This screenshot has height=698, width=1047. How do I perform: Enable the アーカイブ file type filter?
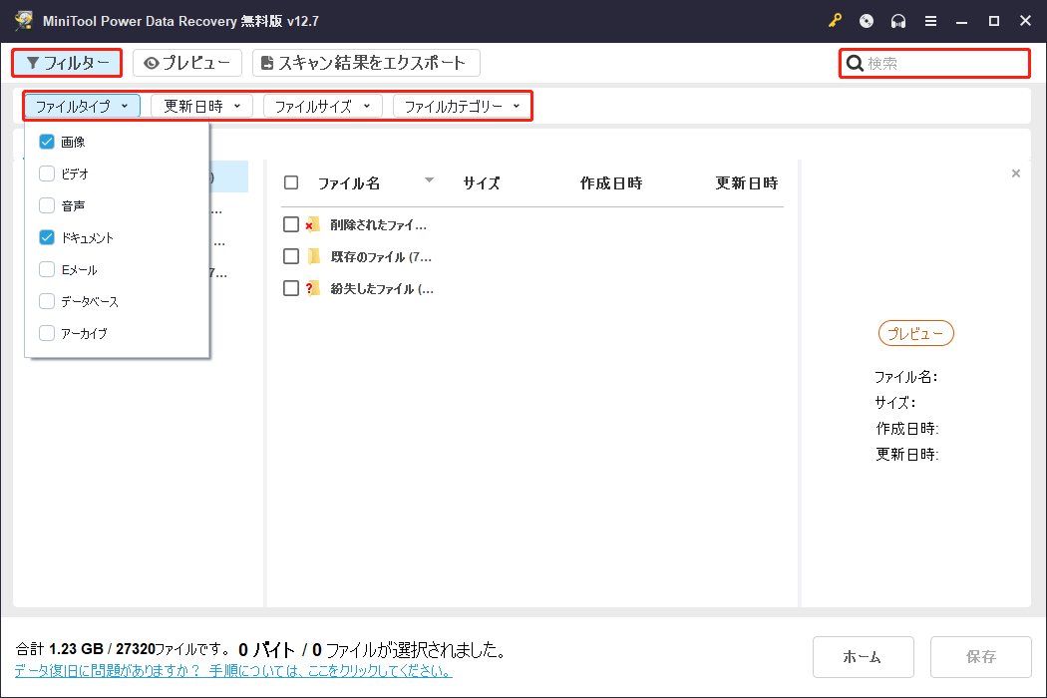46,333
